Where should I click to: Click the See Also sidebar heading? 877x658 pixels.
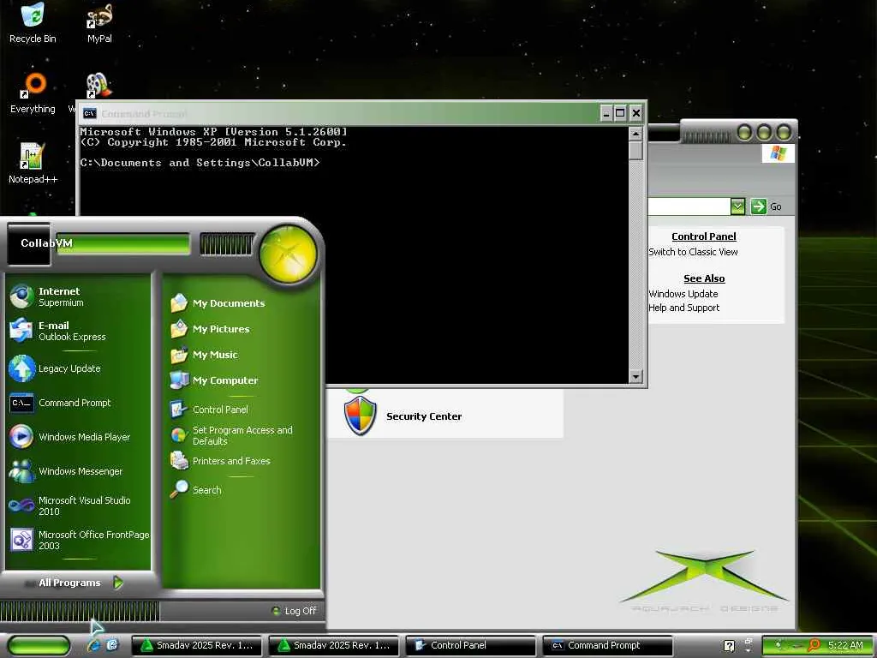tap(704, 278)
